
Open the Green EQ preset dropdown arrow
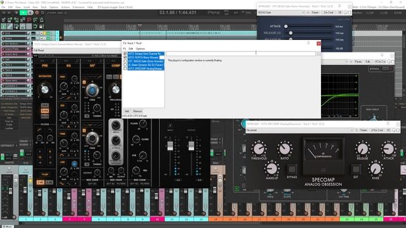346,61
